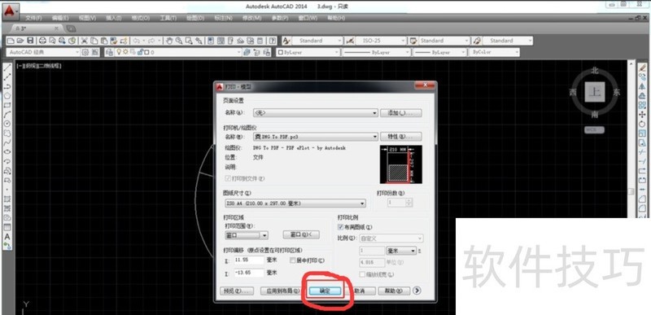The height and width of the screenshot is (315, 651).
Task: Click the 预览 preview button
Action: click(x=237, y=291)
